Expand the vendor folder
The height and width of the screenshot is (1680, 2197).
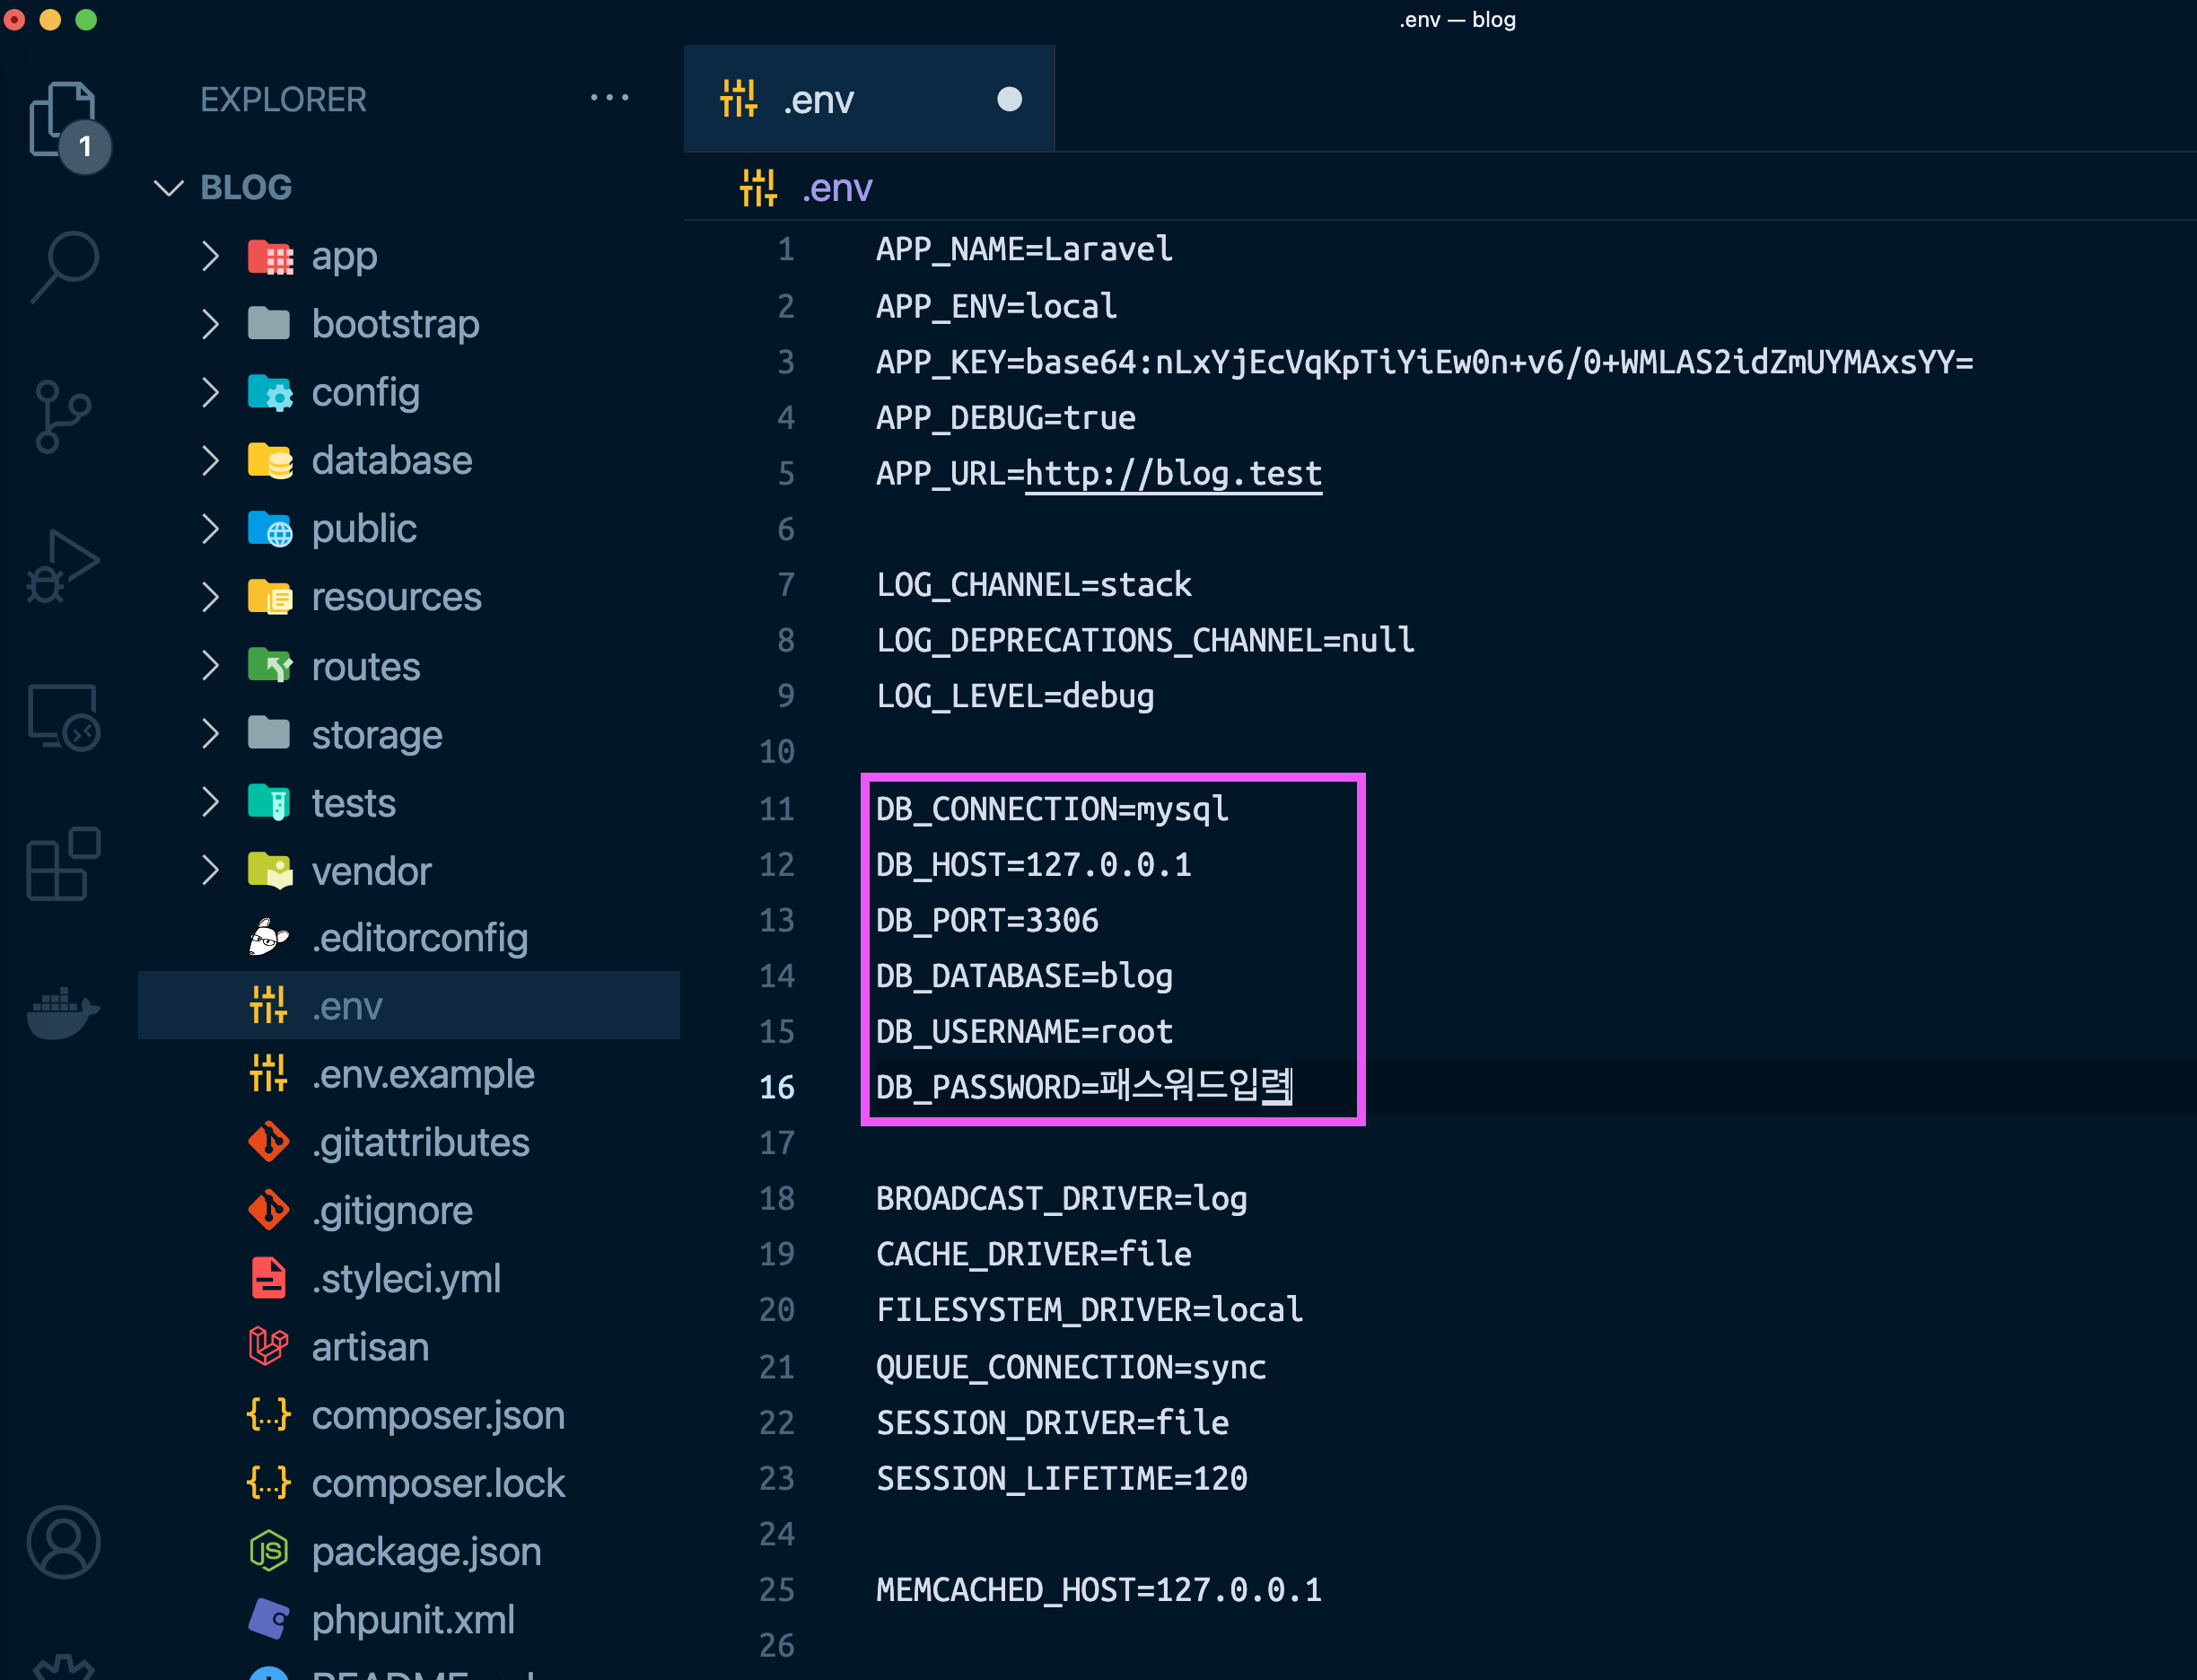371,872
